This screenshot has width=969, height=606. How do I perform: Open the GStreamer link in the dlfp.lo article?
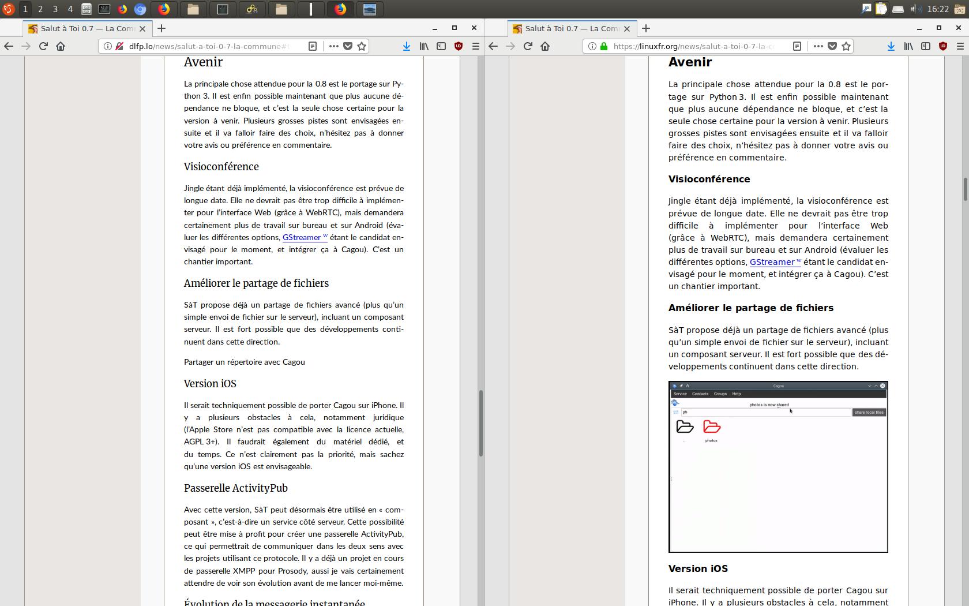[x=301, y=237]
